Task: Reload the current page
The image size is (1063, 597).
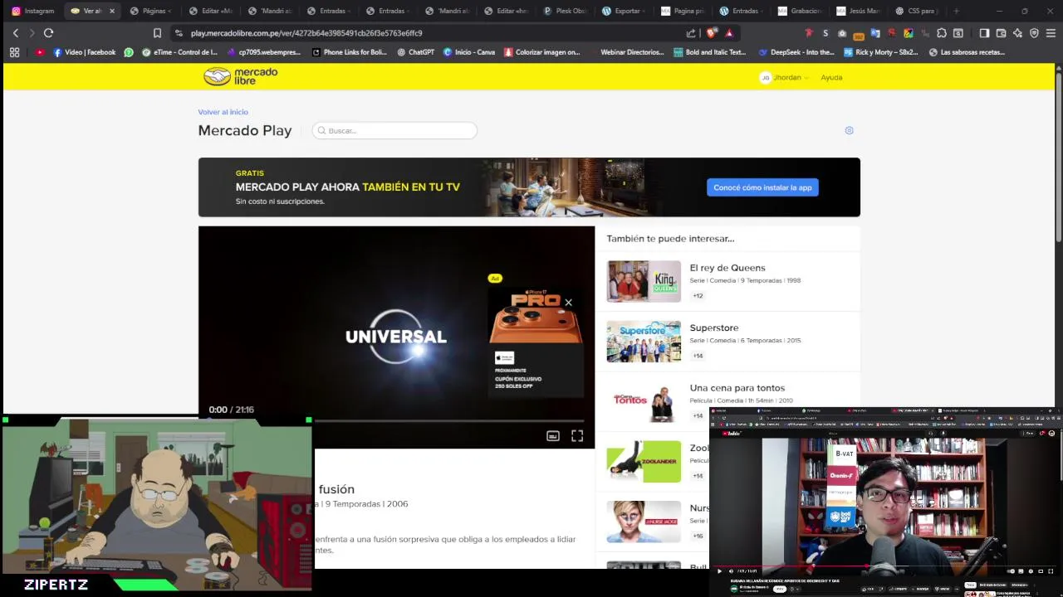Action: [x=48, y=33]
